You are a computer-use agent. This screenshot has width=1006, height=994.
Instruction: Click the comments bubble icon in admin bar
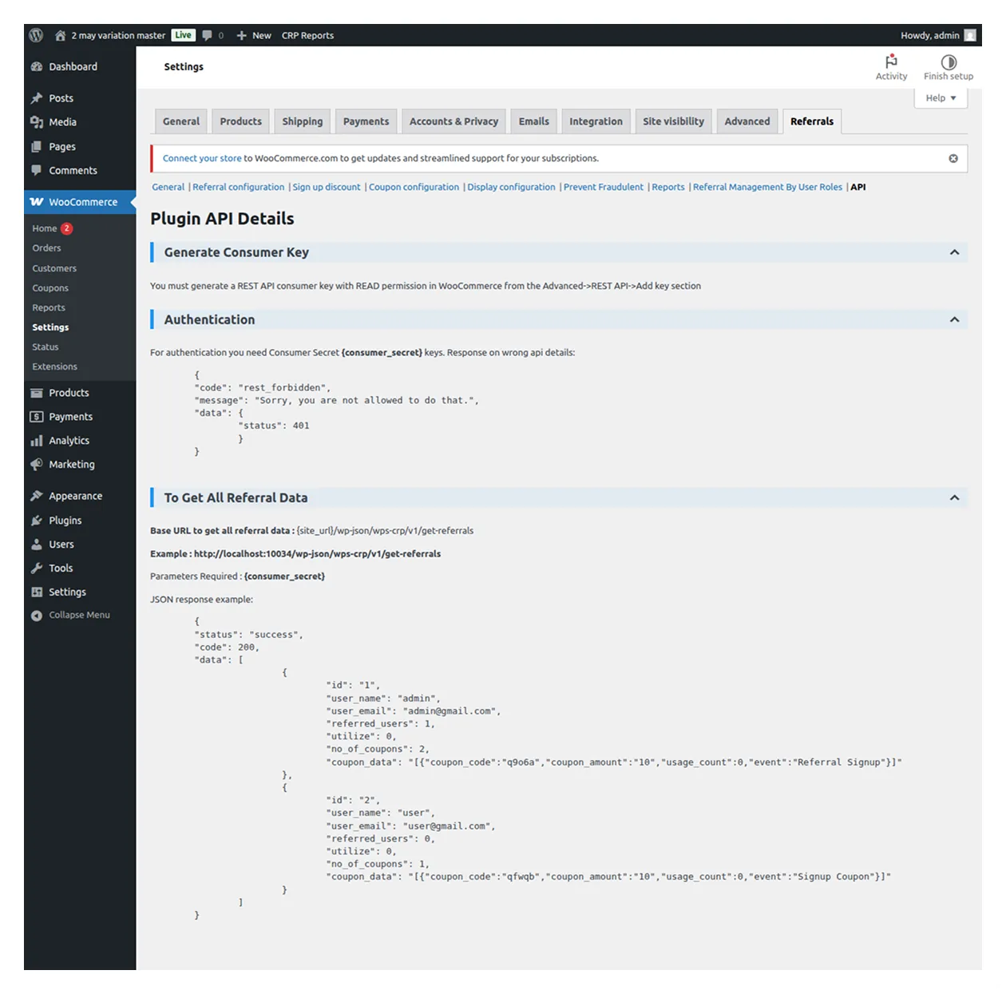point(208,35)
